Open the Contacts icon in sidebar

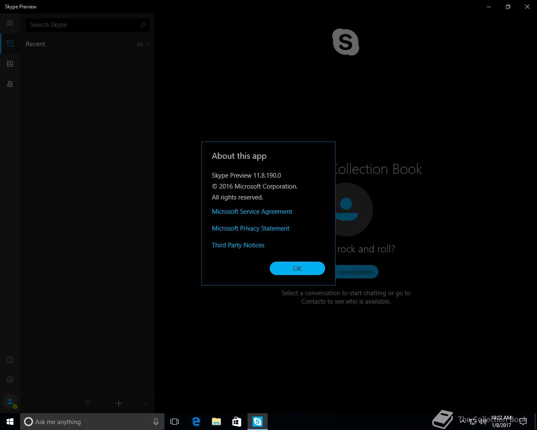click(10, 64)
